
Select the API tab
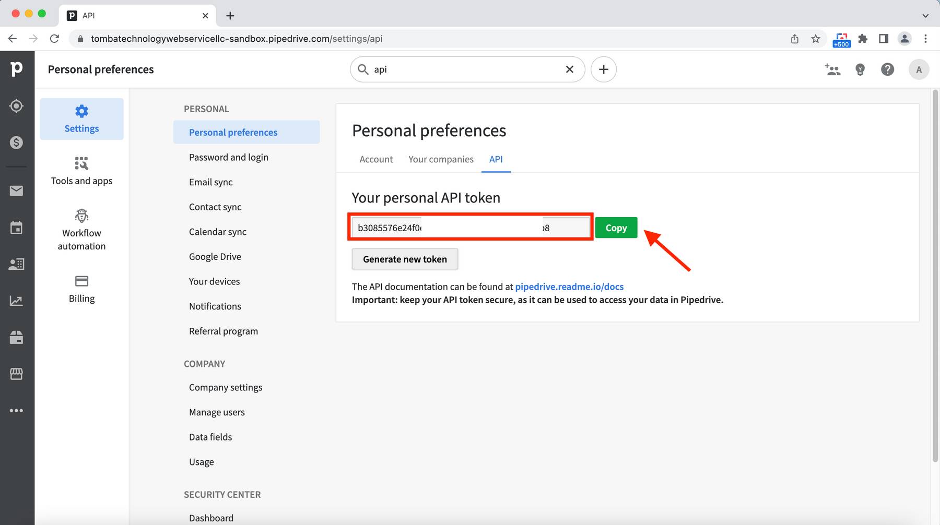496,159
